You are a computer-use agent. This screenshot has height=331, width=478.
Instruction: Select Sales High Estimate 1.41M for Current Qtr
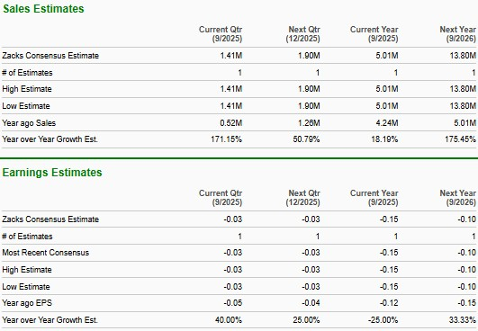tap(231, 89)
